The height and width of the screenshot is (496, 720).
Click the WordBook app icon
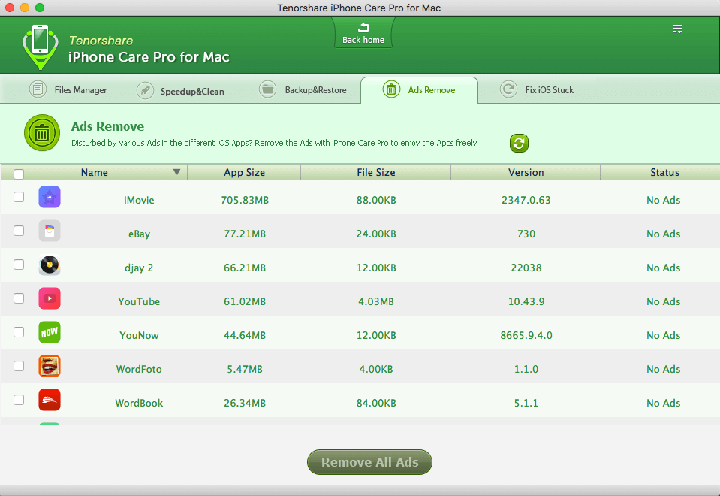[x=50, y=400]
